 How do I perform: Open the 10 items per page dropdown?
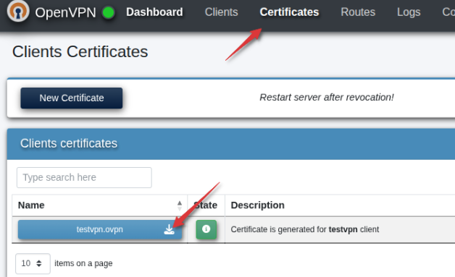(33, 263)
